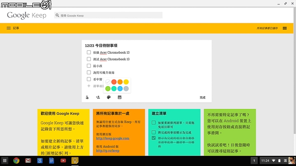Switch to list view layout icon
Screen dimensions: 296x166
coord(284,28)
